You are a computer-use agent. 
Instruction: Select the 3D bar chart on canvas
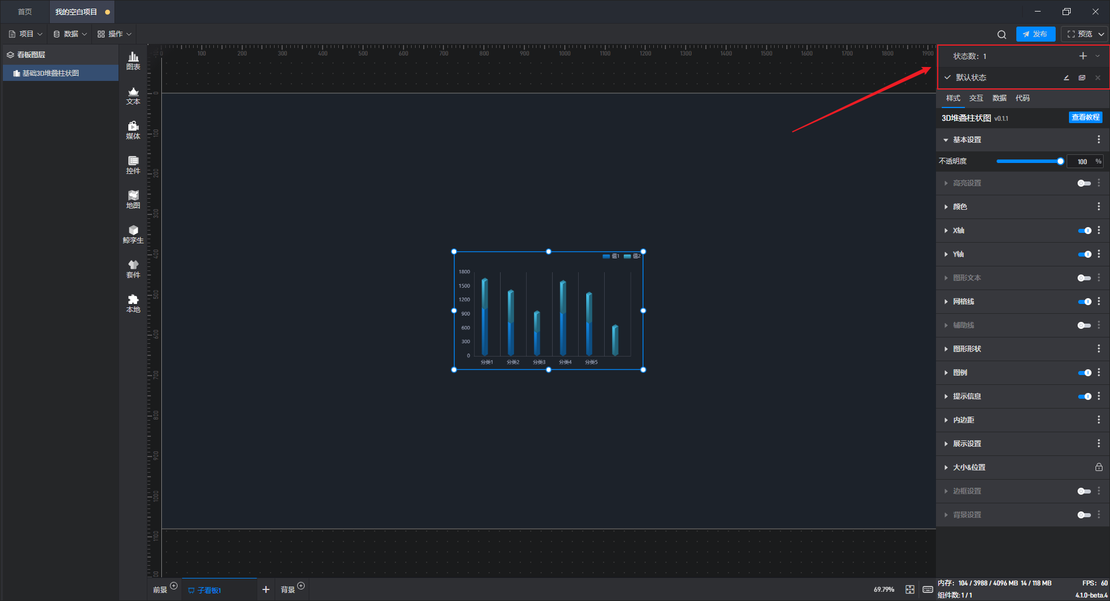click(x=549, y=311)
